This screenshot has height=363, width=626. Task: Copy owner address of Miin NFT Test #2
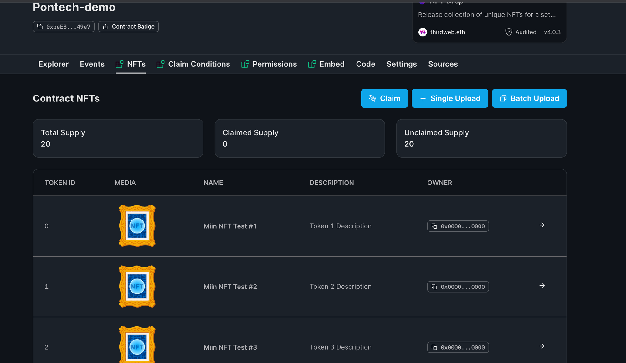coord(458,287)
